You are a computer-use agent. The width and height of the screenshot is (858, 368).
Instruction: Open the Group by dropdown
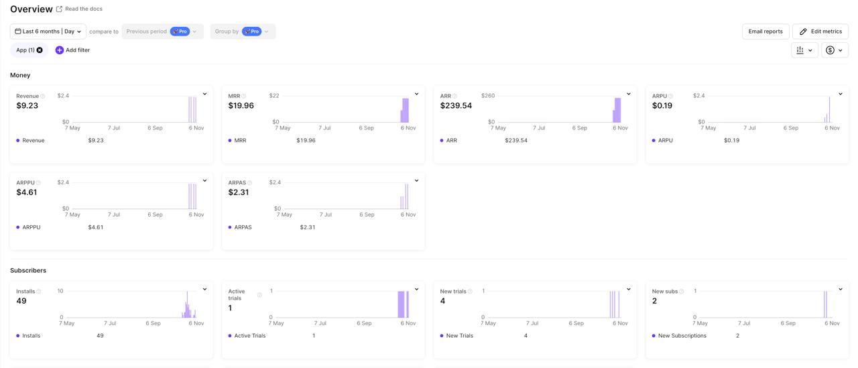[x=242, y=32]
